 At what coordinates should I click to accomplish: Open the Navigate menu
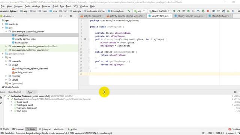pyautogui.click(x=18, y=6)
